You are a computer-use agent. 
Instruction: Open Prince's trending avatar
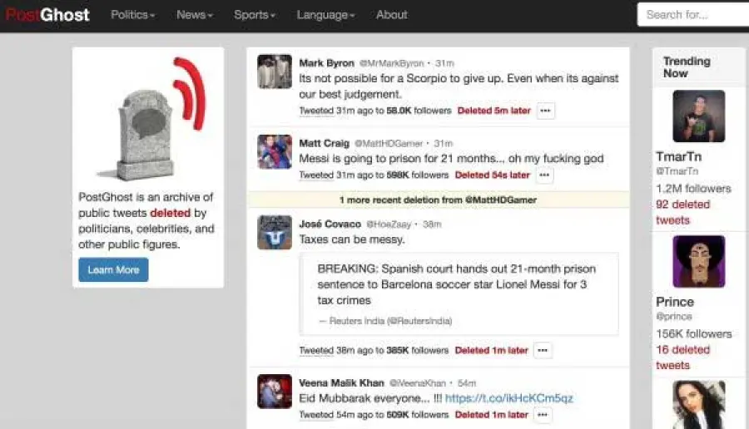coord(699,261)
